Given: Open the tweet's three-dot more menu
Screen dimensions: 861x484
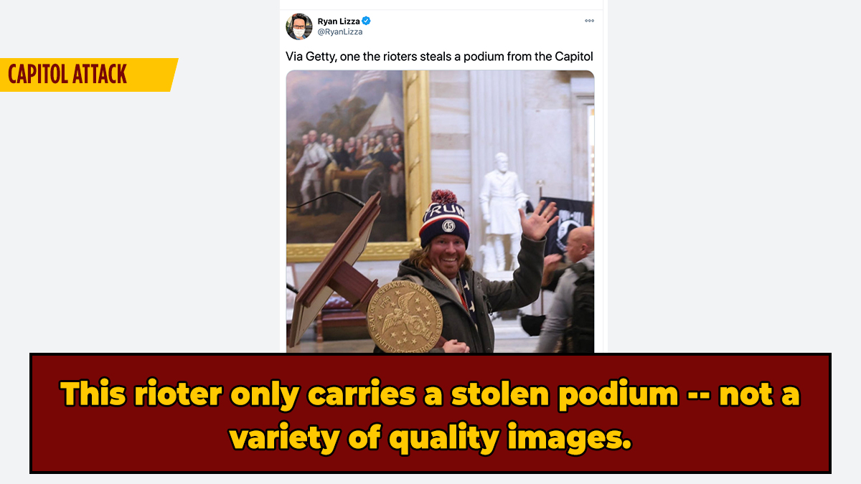Looking at the screenshot, I should (589, 21).
